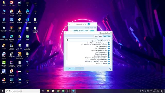Open the 'hot line' desktop folder
165x93 pixels.
(4, 3)
